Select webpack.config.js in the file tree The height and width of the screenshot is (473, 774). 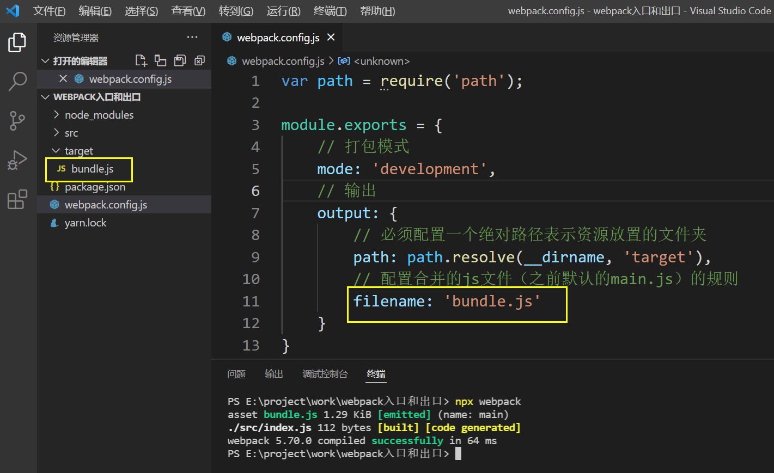point(124,205)
